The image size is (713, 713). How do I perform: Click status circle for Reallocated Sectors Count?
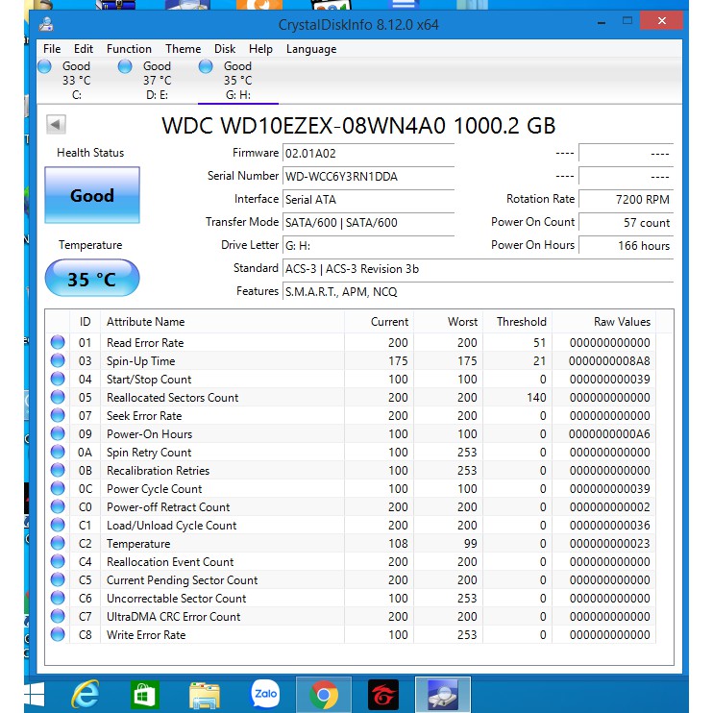coord(58,397)
